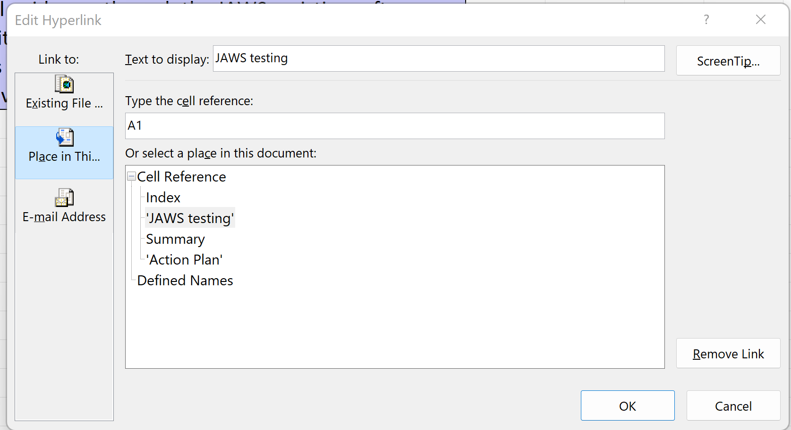Viewport: 791px width, 430px height.
Task: Click the Cell Reference label
Action: tap(181, 177)
